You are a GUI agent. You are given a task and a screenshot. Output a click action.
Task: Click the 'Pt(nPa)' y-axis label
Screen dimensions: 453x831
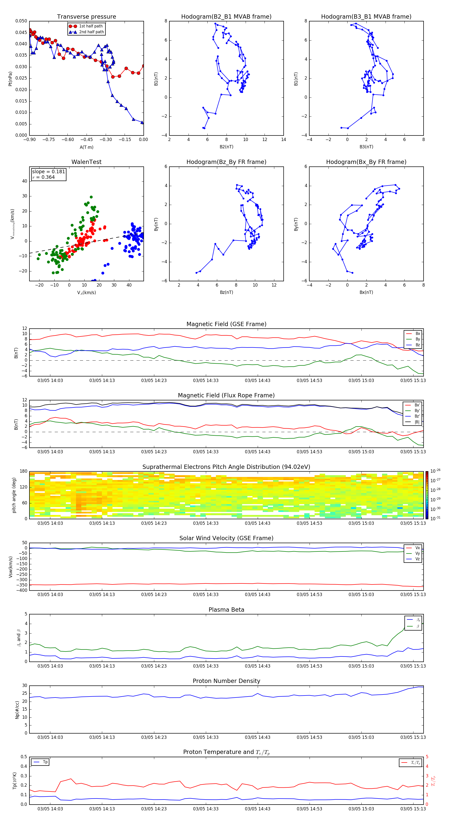point(10,78)
